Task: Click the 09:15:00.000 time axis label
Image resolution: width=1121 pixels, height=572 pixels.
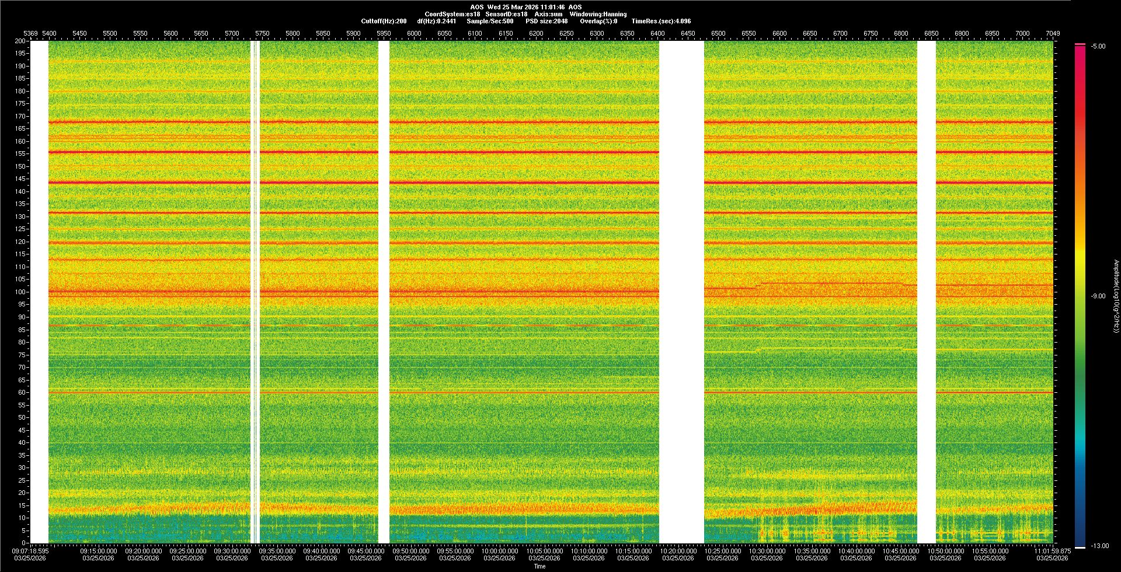Action: [98, 551]
